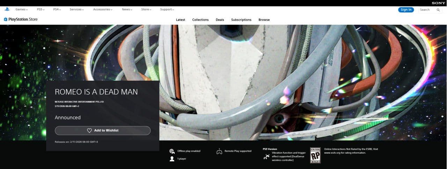Click the PlayStation logo icon at top left

(7, 9)
